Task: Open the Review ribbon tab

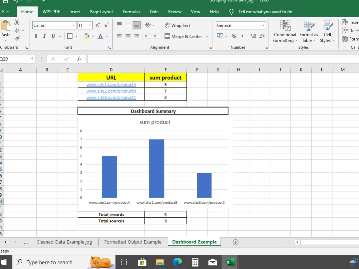Action: tap(175, 12)
